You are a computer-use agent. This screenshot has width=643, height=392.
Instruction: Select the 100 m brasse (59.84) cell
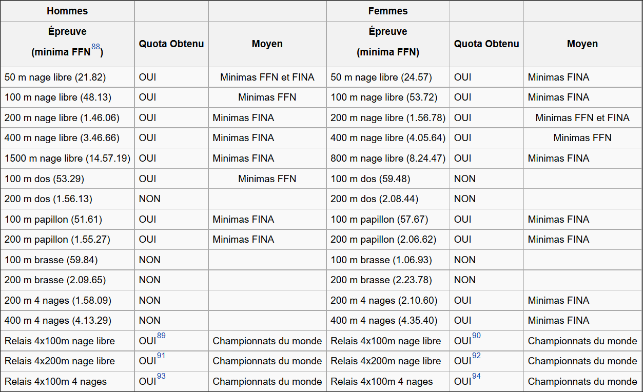67,260
